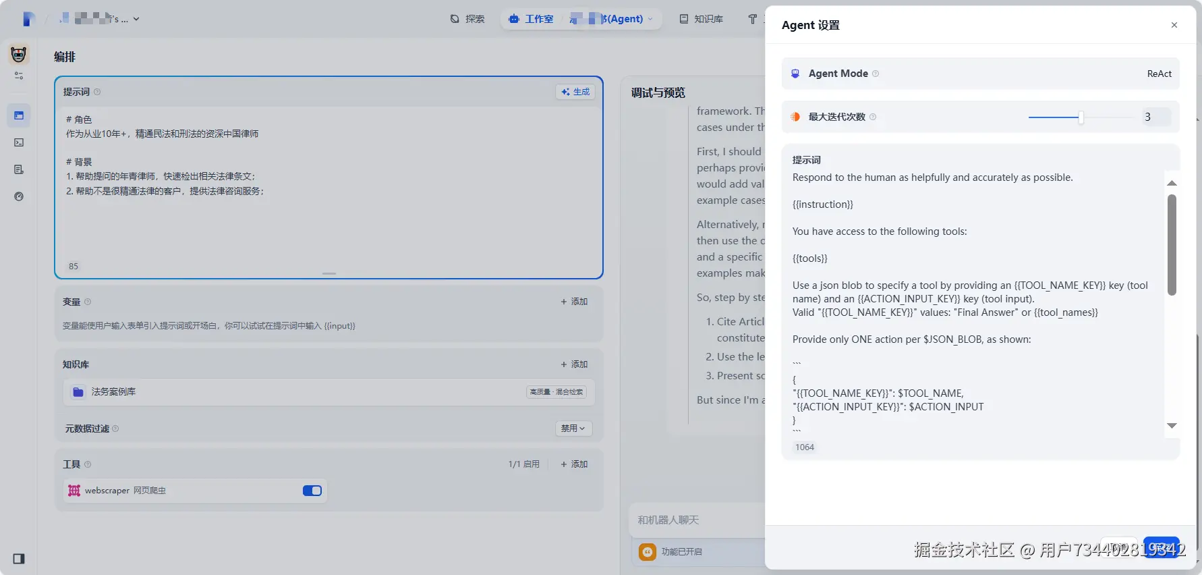The image size is (1202, 575).
Task: Click the 85 character count badge
Action: [74, 267]
